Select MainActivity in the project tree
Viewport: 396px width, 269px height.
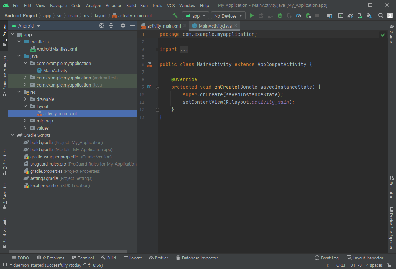coord(55,71)
